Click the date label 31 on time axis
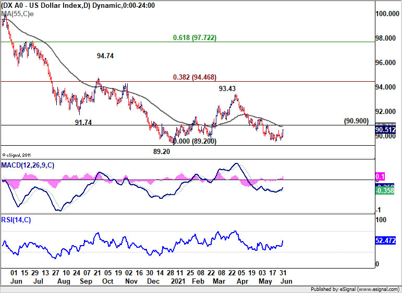Screen dimensions: 402x293 (283, 273)
